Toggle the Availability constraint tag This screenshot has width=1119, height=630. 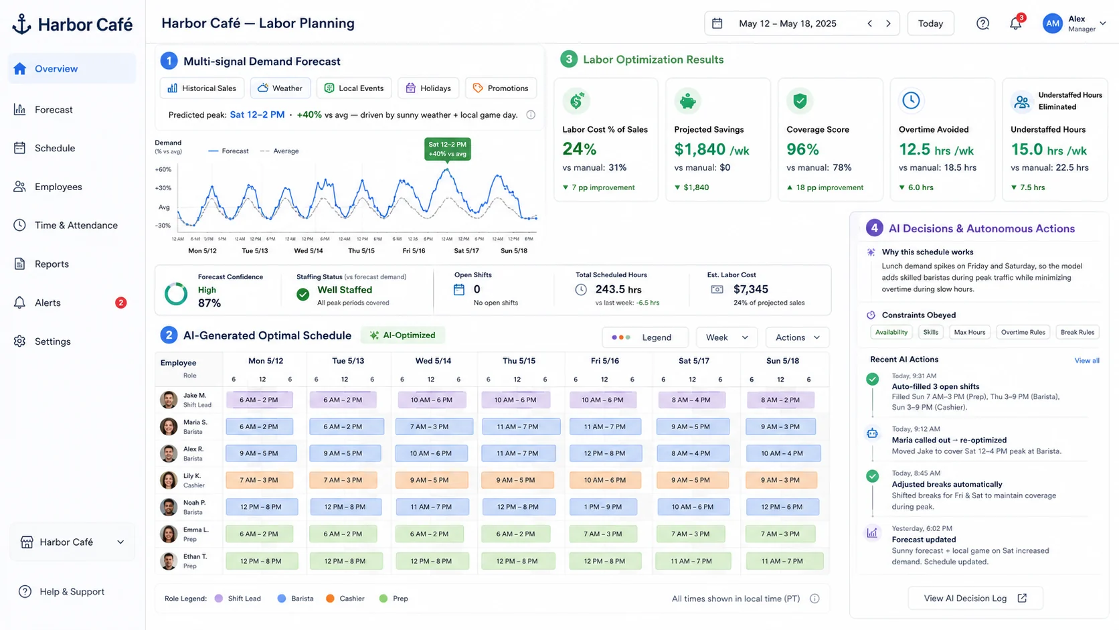pos(891,332)
